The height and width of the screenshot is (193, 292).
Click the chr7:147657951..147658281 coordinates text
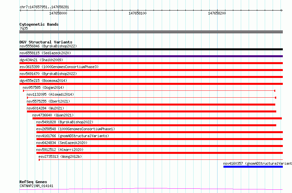(x=44, y=7)
